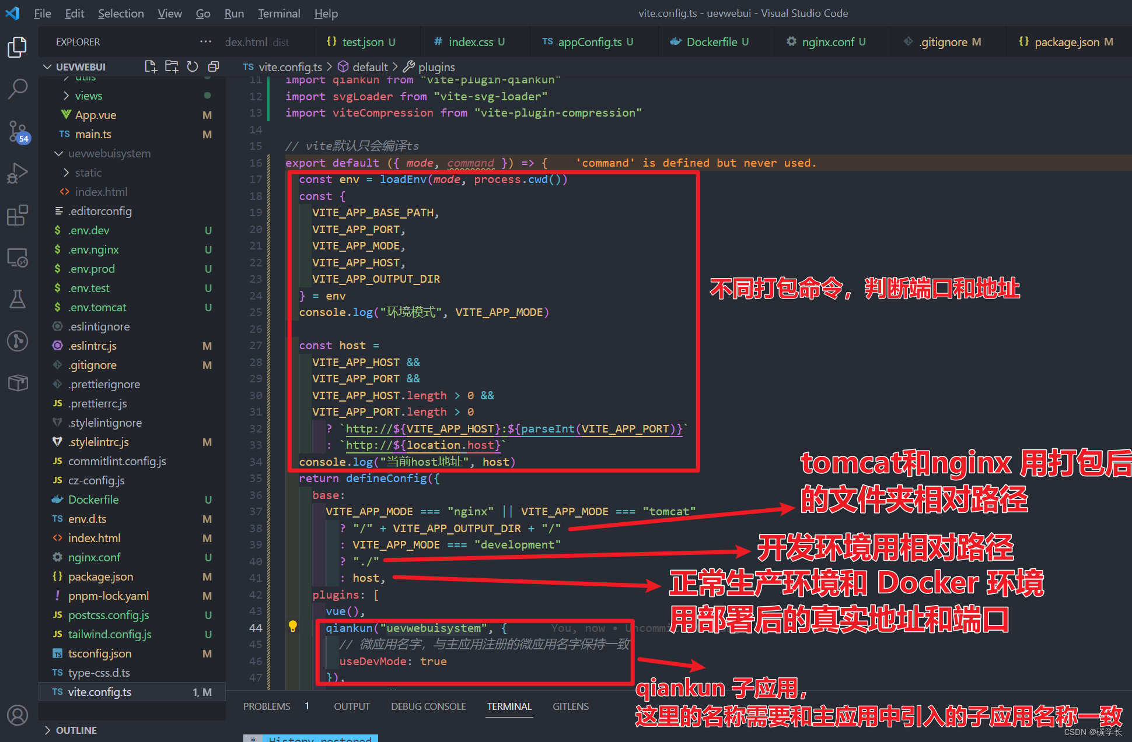Viewport: 1132px width, 742px height.
Task: Open the Extensions view icon
Action: (x=18, y=215)
